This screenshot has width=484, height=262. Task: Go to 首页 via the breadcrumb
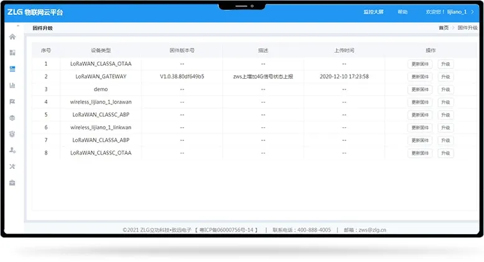[444, 28]
